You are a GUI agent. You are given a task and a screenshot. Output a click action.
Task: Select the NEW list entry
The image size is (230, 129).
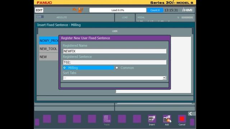[49, 57]
